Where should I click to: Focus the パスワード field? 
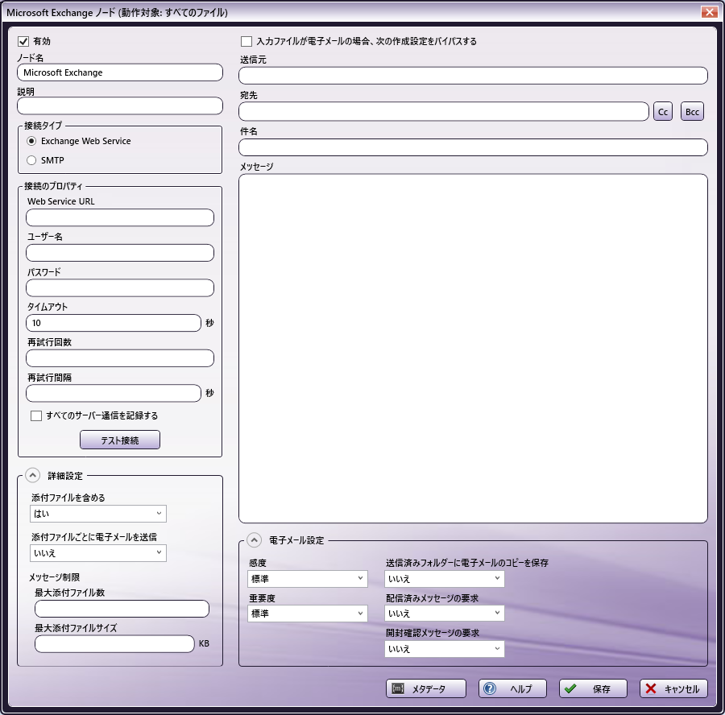click(x=120, y=288)
